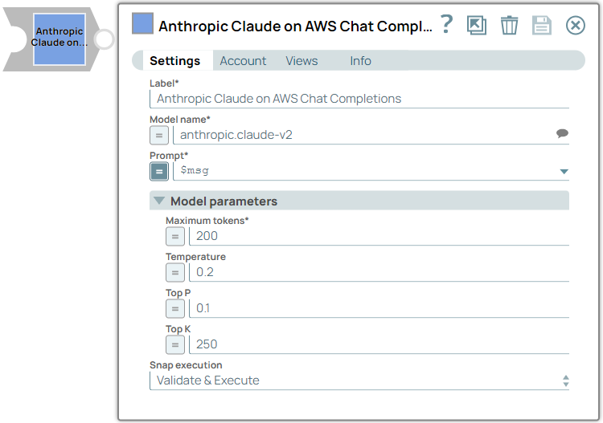Switch to the Views tab
The width and height of the screenshot is (603, 423).
pos(301,61)
